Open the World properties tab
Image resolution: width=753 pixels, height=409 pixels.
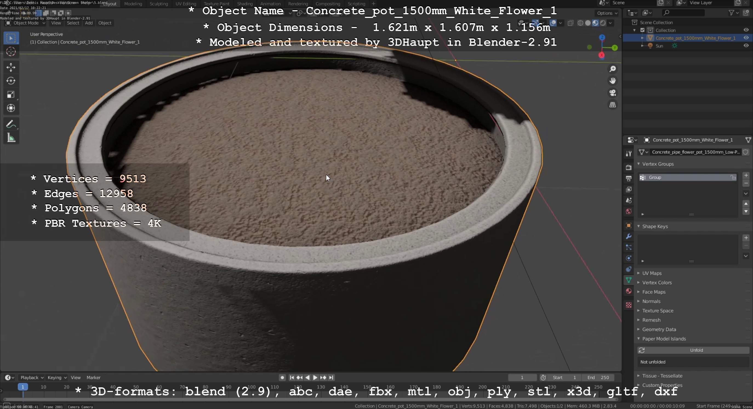coord(629,211)
